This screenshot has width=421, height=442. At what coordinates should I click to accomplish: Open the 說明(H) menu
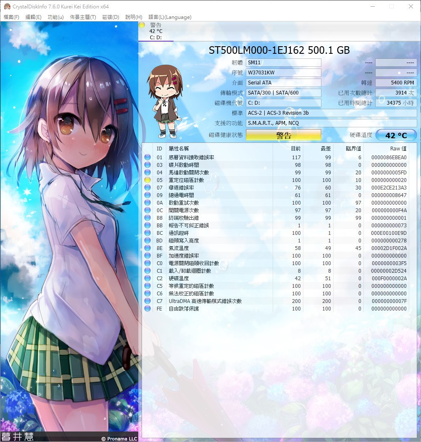point(134,17)
